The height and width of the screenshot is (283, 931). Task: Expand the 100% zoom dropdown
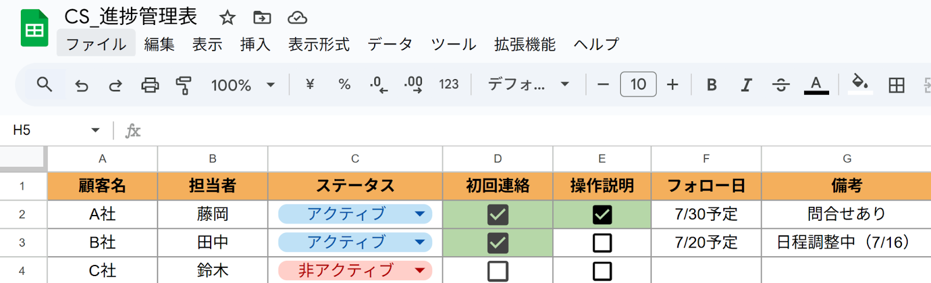pos(271,85)
